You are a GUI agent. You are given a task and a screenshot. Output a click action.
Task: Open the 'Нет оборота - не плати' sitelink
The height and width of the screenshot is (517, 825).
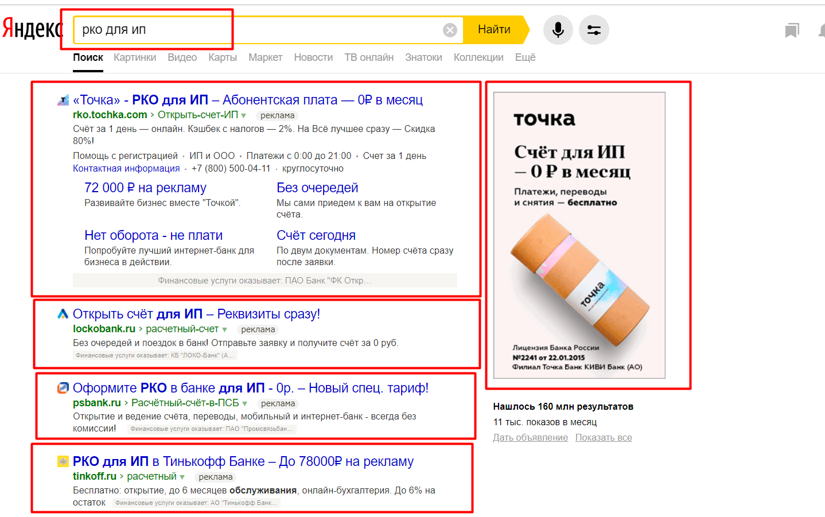153,235
